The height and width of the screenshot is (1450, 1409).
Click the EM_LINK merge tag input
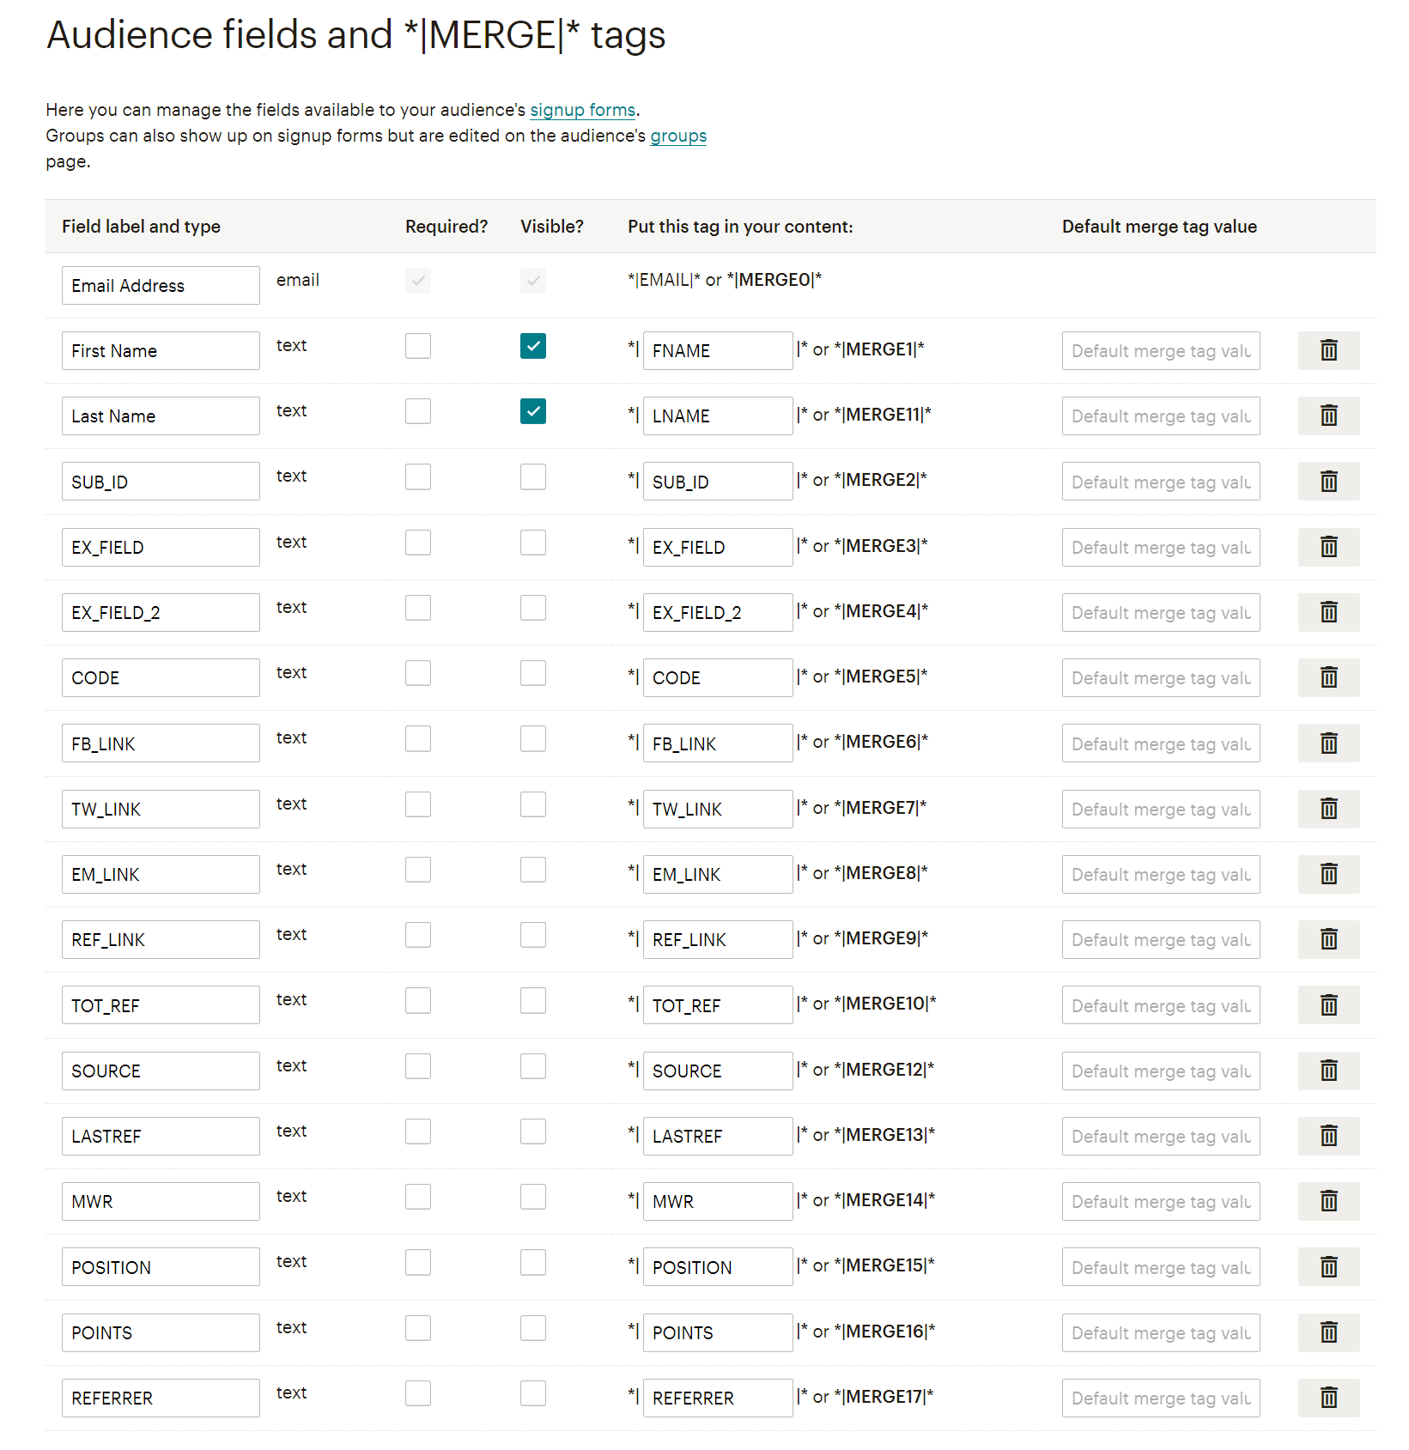(x=717, y=874)
